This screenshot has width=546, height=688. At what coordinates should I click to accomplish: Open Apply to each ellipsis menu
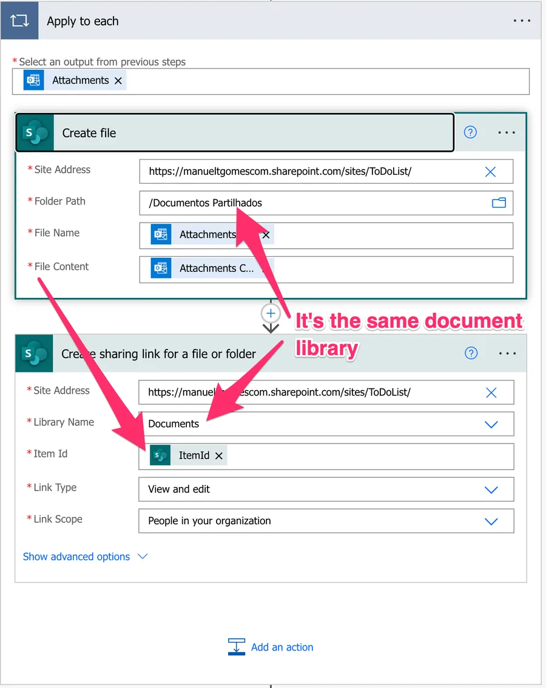[522, 21]
